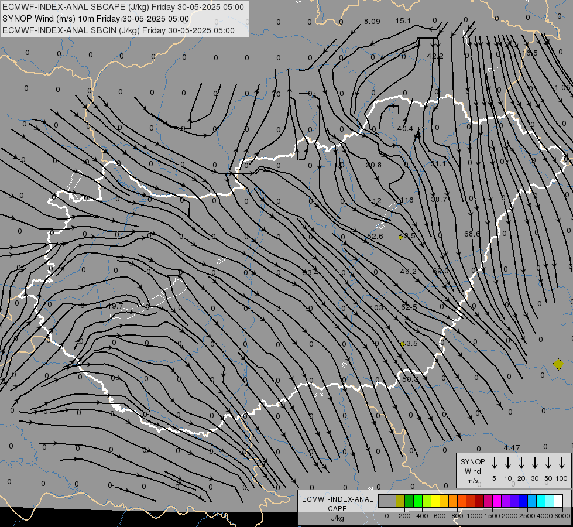Click the SBCAPE title line in header

pos(123,7)
